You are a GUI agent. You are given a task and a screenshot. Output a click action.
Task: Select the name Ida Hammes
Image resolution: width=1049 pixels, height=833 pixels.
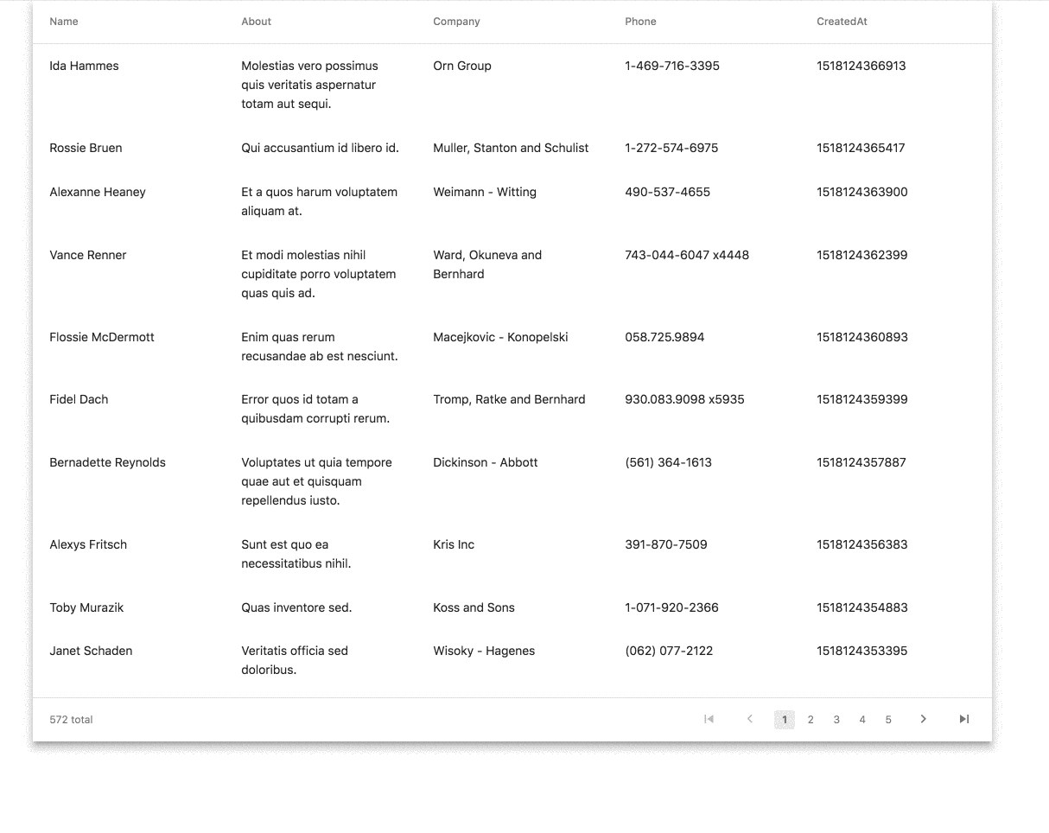84,66
